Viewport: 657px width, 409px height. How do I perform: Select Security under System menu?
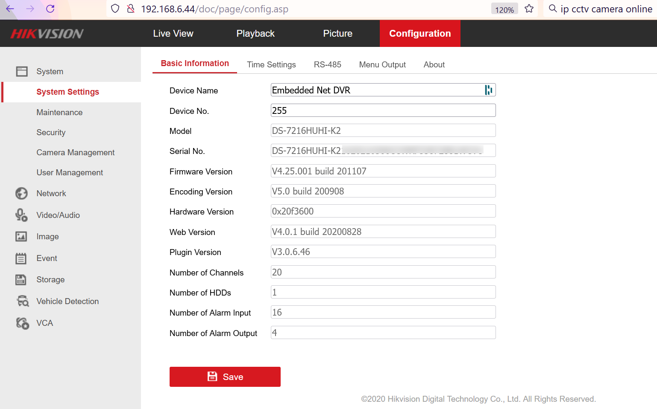coord(51,133)
